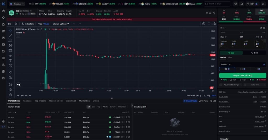Open the user profile icon
The height and width of the screenshot is (140, 268).
point(263,4)
